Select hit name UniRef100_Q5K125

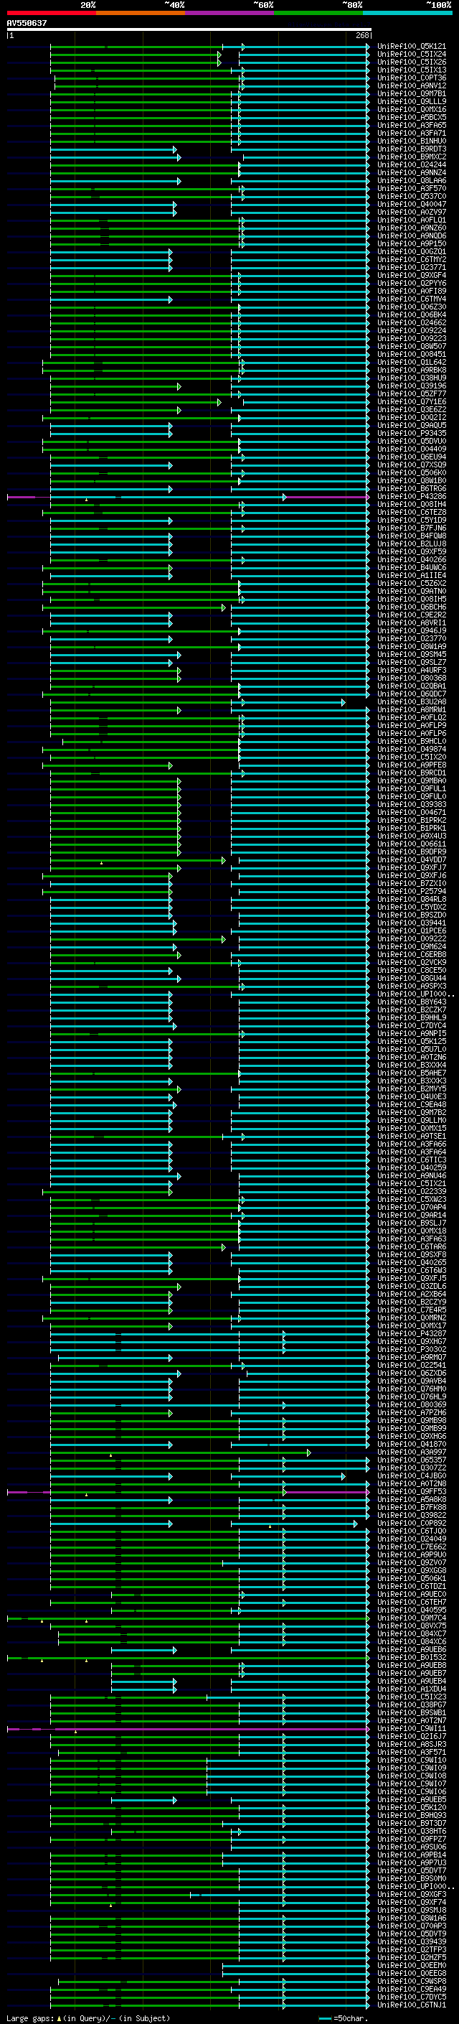pyautogui.click(x=411, y=1041)
